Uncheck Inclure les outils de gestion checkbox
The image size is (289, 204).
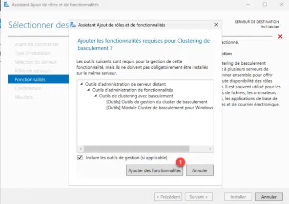79,158
